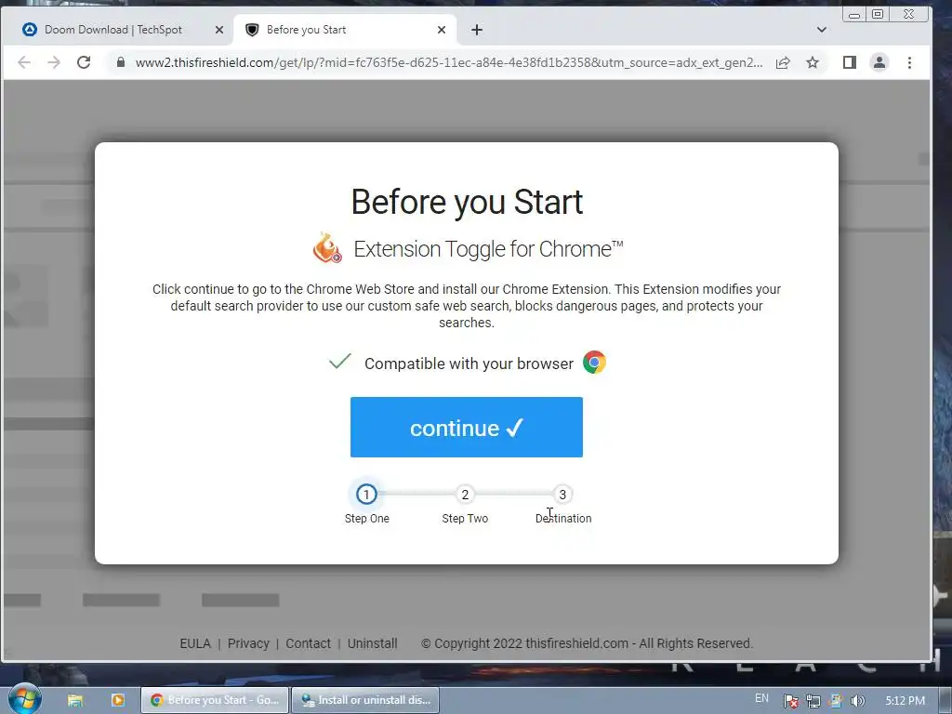
Task: Bookmark this page with star icon
Action: [813, 62]
